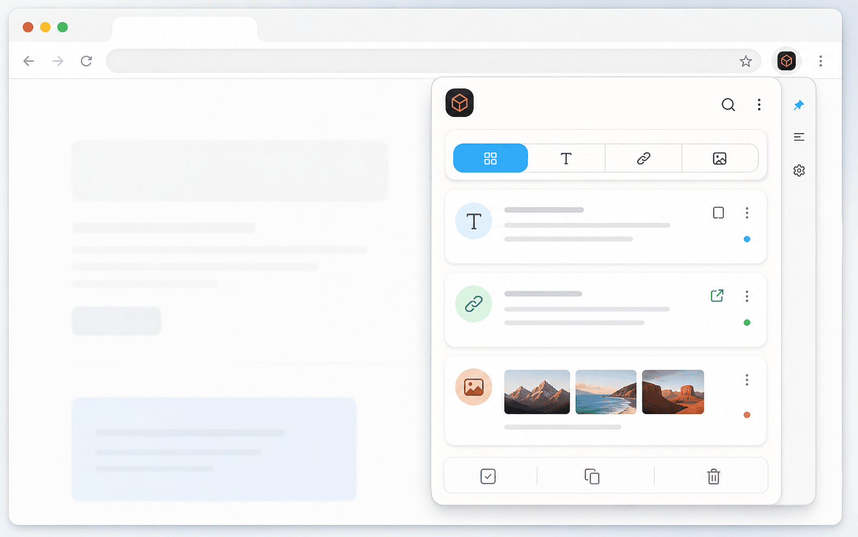The width and height of the screenshot is (858, 537).
Task: Open the cube extension icon in the browser toolbar
Action: (787, 61)
